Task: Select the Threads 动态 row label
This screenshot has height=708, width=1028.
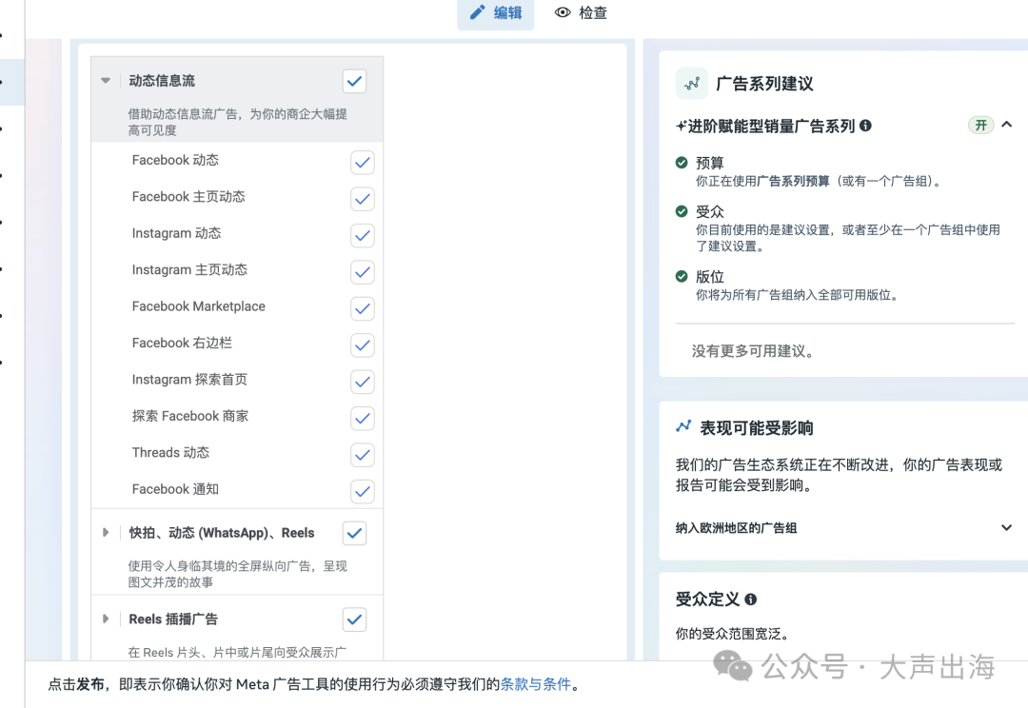Action: point(170,452)
